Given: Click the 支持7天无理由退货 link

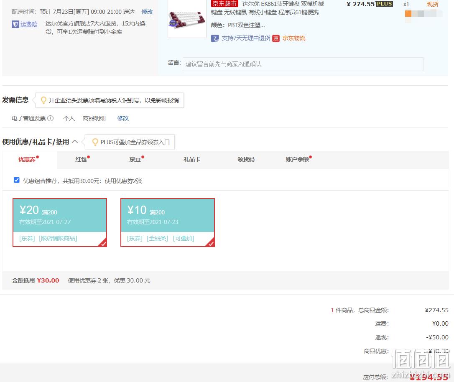Looking at the screenshot, I should [246, 38].
